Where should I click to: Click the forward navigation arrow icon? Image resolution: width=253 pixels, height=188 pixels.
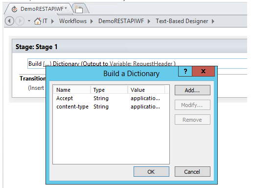point(20,21)
